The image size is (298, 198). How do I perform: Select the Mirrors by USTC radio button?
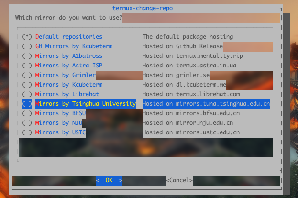[27, 132]
